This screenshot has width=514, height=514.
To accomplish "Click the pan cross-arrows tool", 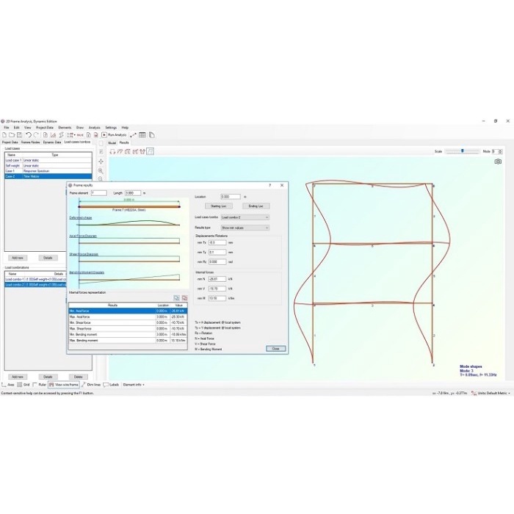I will (x=101, y=162).
